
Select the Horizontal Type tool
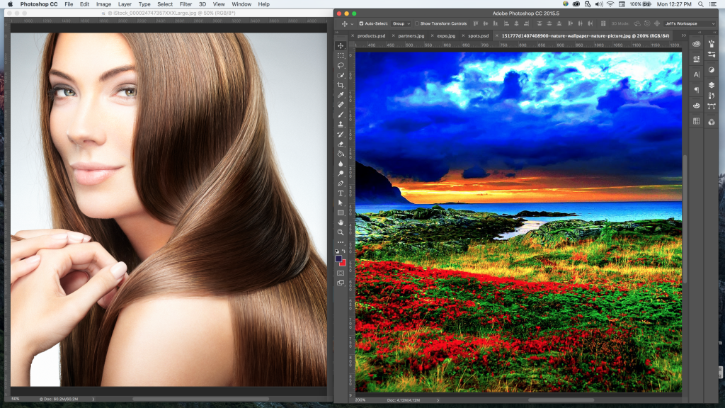341,193
